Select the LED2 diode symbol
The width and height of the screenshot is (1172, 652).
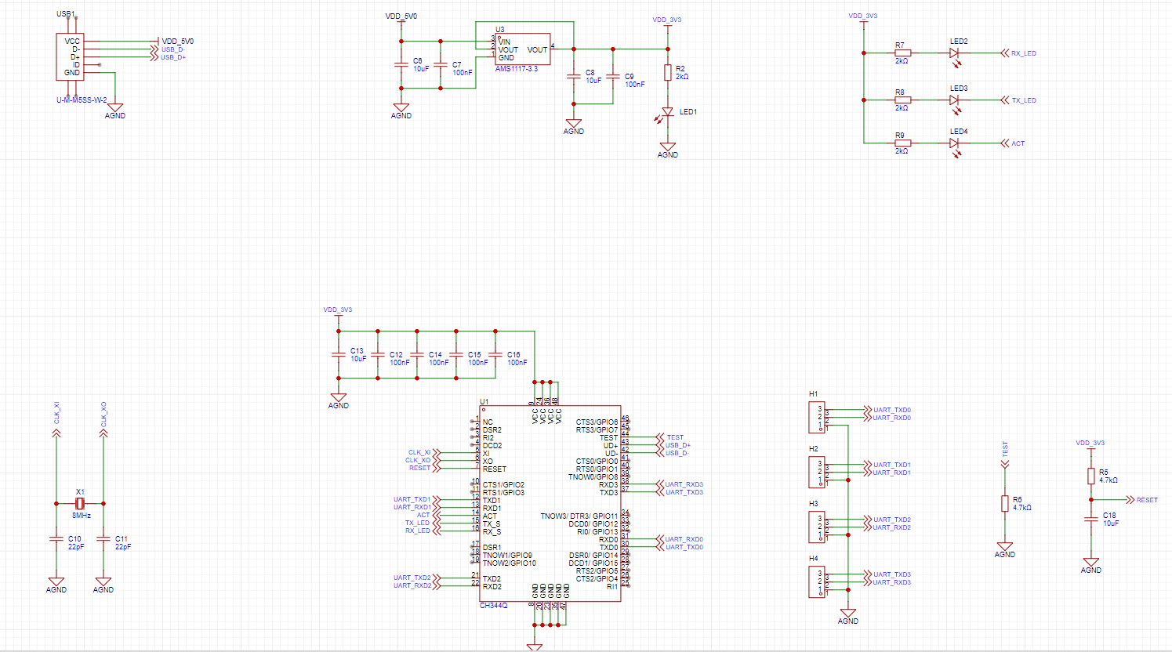(x=955, y=56)
